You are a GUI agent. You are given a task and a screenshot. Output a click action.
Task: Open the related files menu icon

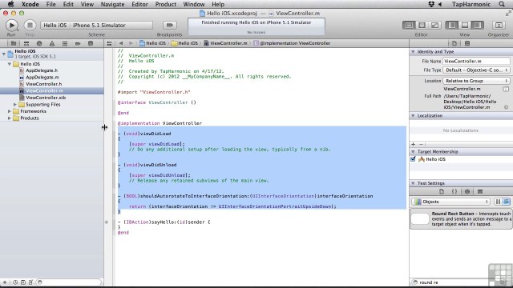[x=109, y=43]
